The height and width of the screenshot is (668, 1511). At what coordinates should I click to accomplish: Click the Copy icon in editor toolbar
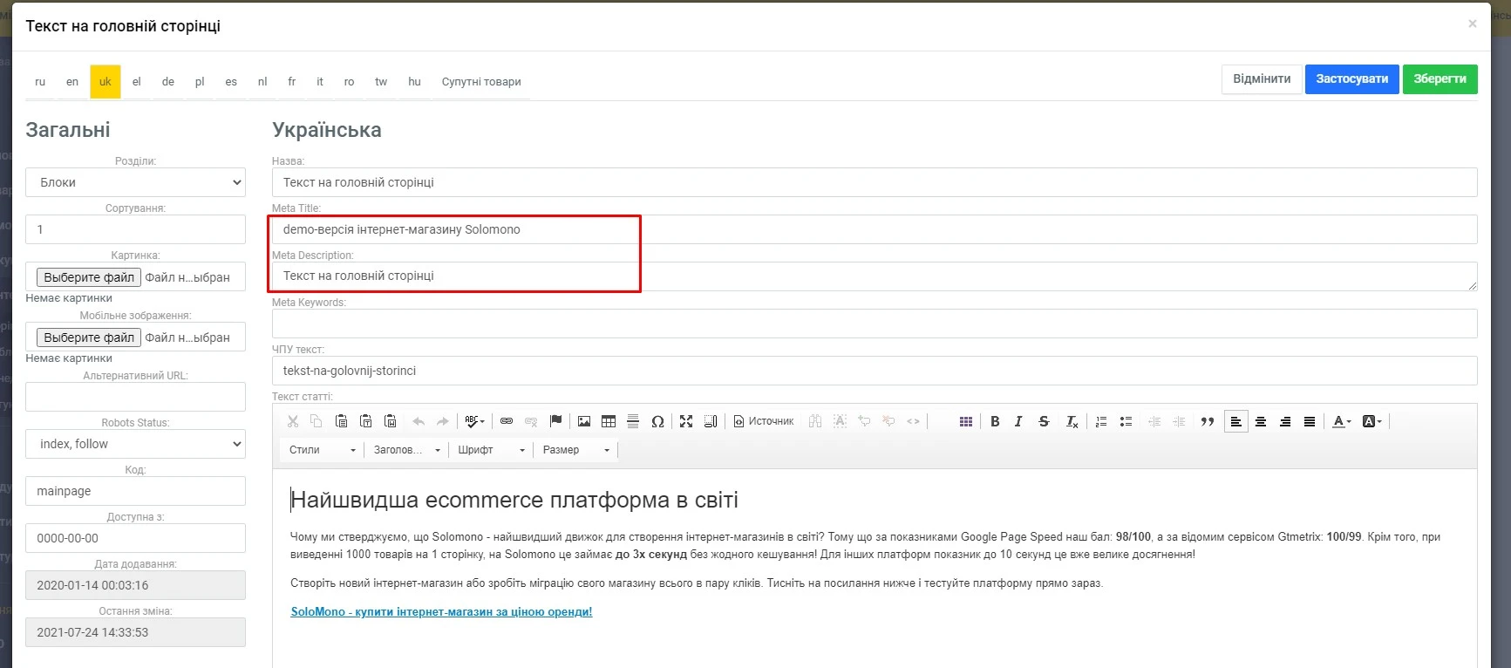(316, 421)
